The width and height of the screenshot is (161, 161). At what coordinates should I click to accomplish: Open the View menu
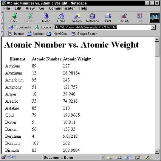30,8
